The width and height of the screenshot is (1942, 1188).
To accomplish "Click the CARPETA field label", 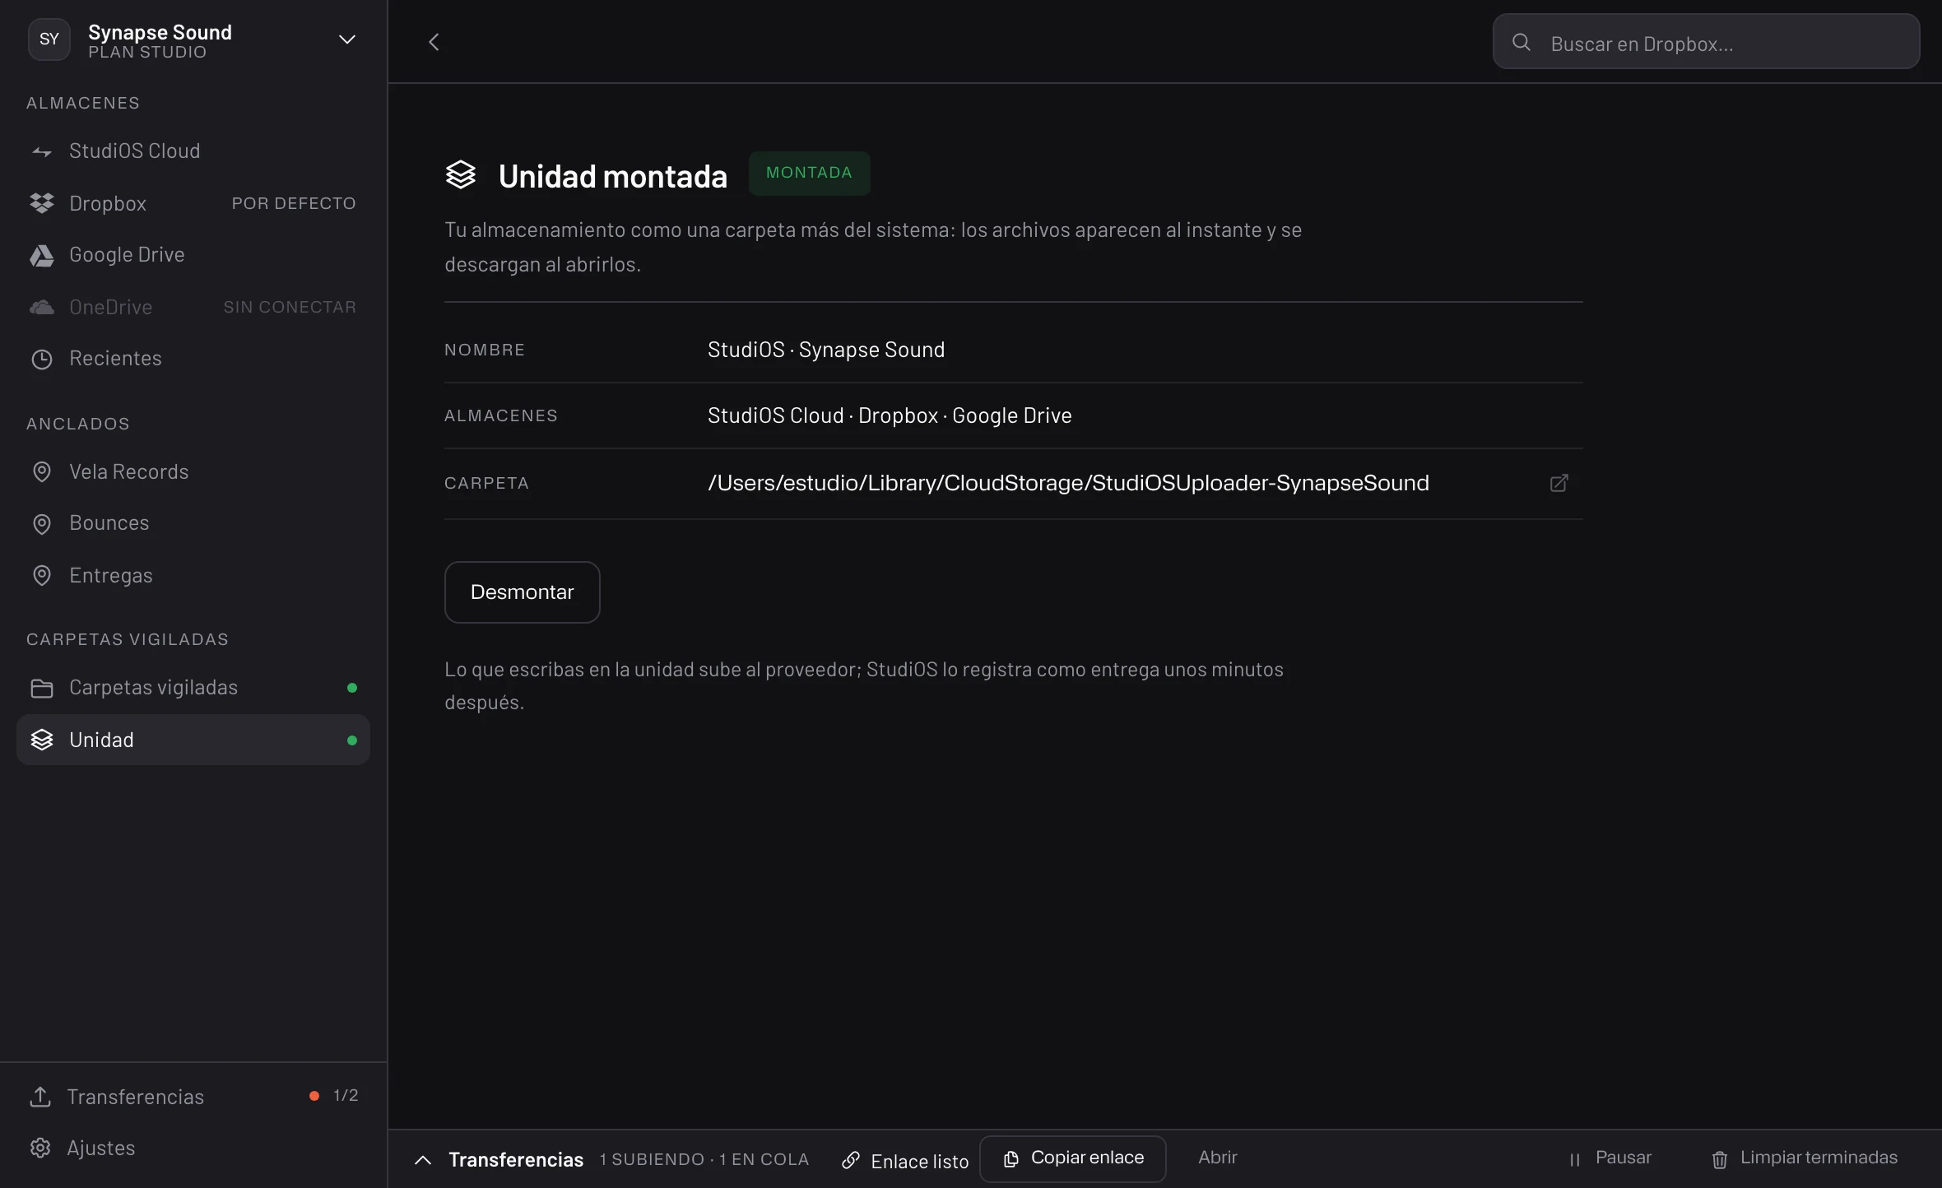I will pos(486,483).
